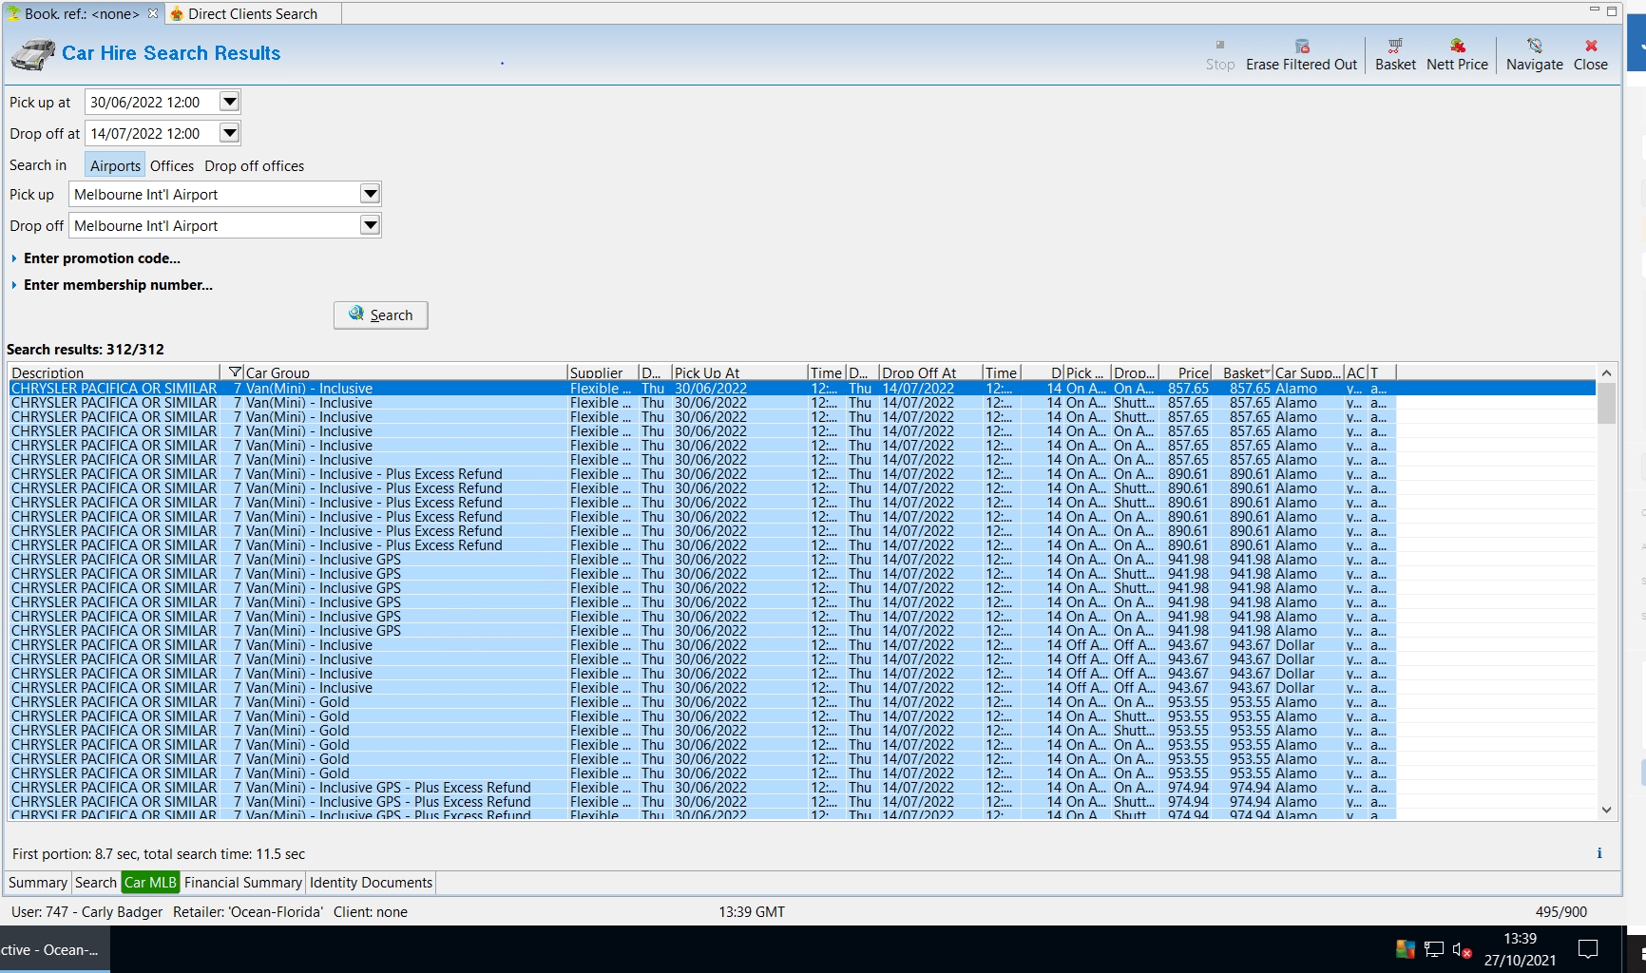This screenshot has width=1646, height=973.
Task: Click the filter icon in Car Group header
Action: pyautogui.click(x=235, y=372)
